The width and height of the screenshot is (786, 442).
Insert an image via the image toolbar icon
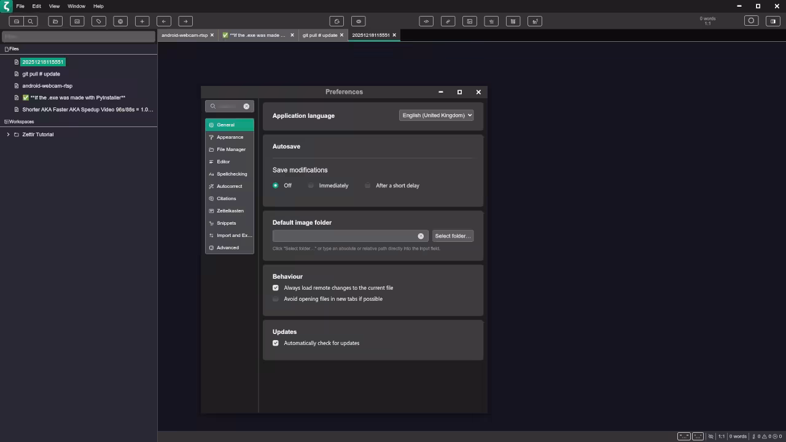pos(470,21)
